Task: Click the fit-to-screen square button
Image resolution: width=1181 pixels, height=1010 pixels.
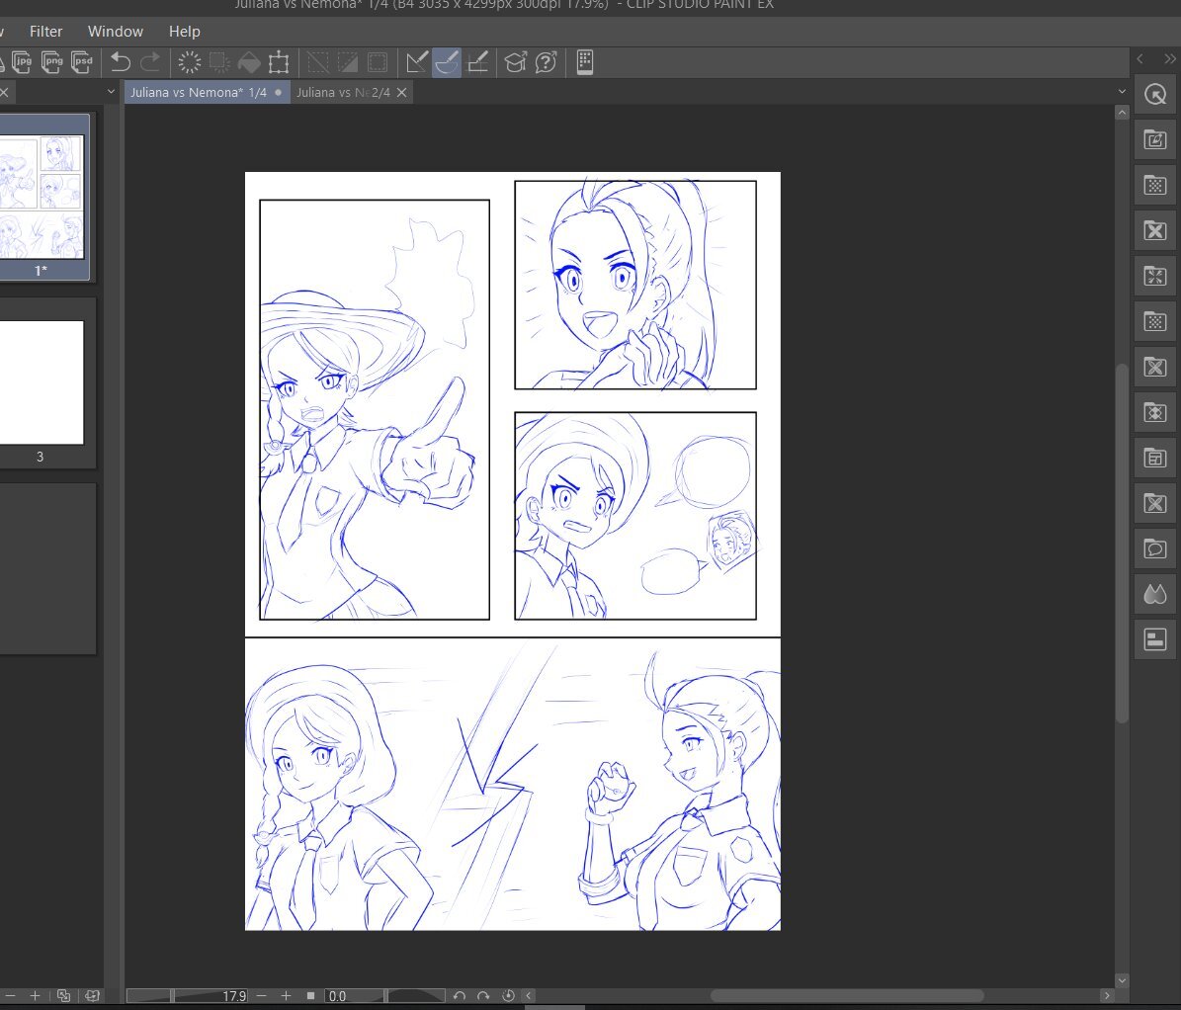Action: [x=310, y=996]
